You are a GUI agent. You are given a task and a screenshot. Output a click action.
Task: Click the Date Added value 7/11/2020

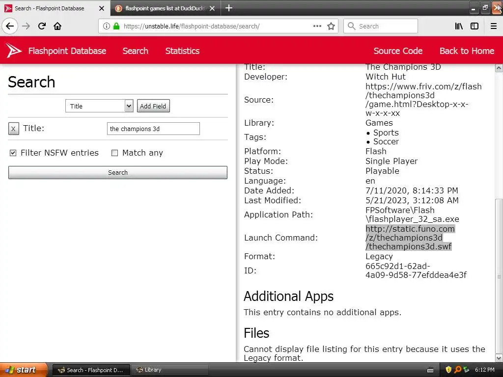tap(412, 190)
